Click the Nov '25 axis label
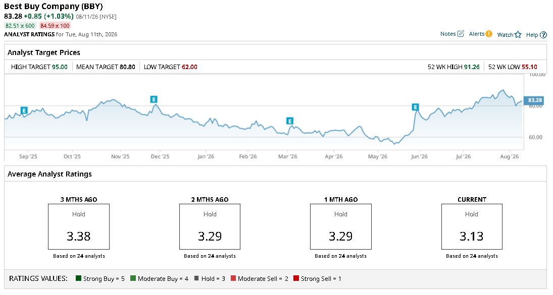Screen dimensions: 553x295 click(x=120, y=156)
